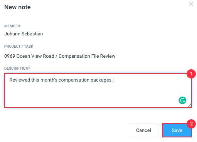Screen dimensions: 197x142
Task: Click project name 0969 Ocean View Road
Action: click(x=29, y=56)
